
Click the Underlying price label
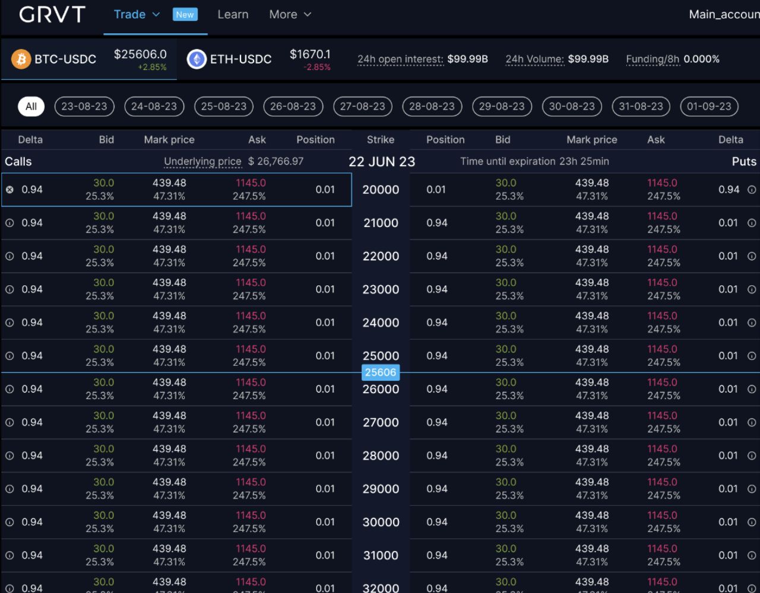(x=202, y=161)
